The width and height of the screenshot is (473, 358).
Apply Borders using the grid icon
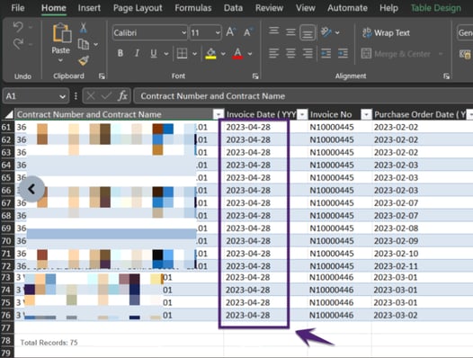click(x=182, y=54)
